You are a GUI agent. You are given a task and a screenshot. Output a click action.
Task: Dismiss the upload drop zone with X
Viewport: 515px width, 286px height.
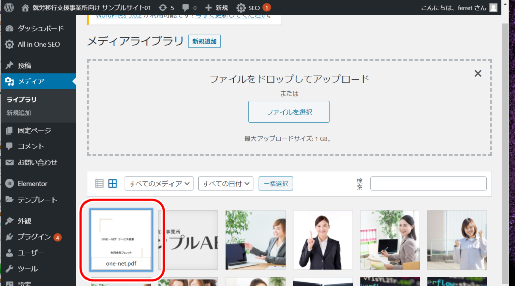point(478,73)
